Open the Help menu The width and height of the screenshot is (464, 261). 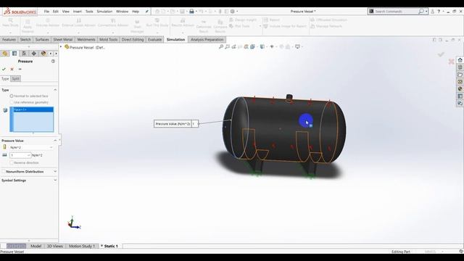[x=136, y=12]
